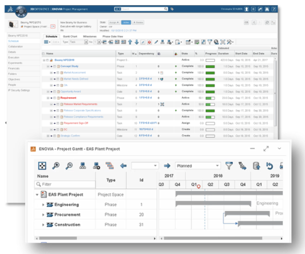The image size is (305, 254).
Task: Click the undo reset icon in Gantt toolbar
Action: click(x=270, y=166)
